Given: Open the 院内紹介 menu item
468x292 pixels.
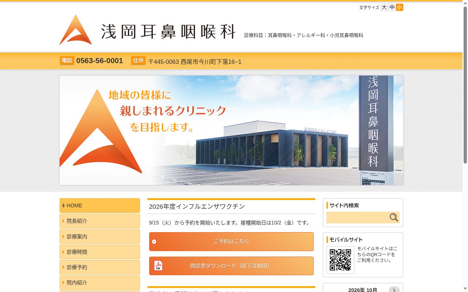Looking at the screenshot, I should pyautogui.click(x=100, y=283).
